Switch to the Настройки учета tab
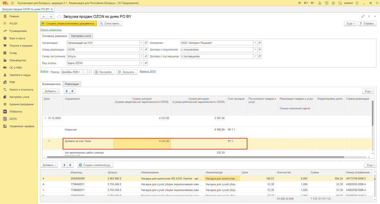This screenshot has width=380, height=204. pyautogui.click(x=81, y=36)
